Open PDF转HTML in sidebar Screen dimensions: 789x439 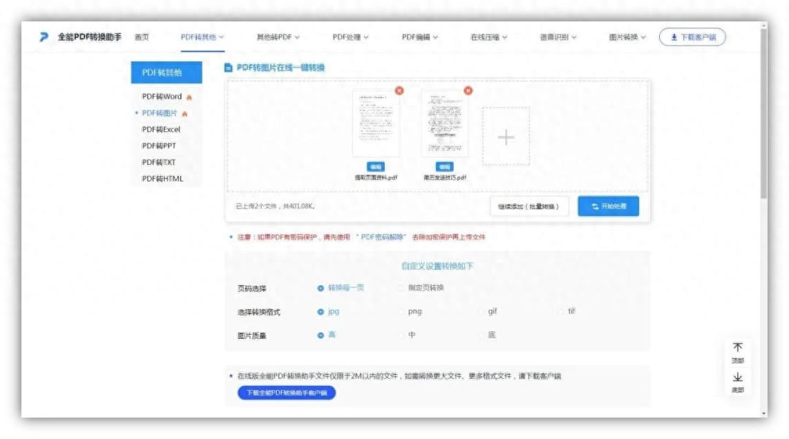click(162, 179)
